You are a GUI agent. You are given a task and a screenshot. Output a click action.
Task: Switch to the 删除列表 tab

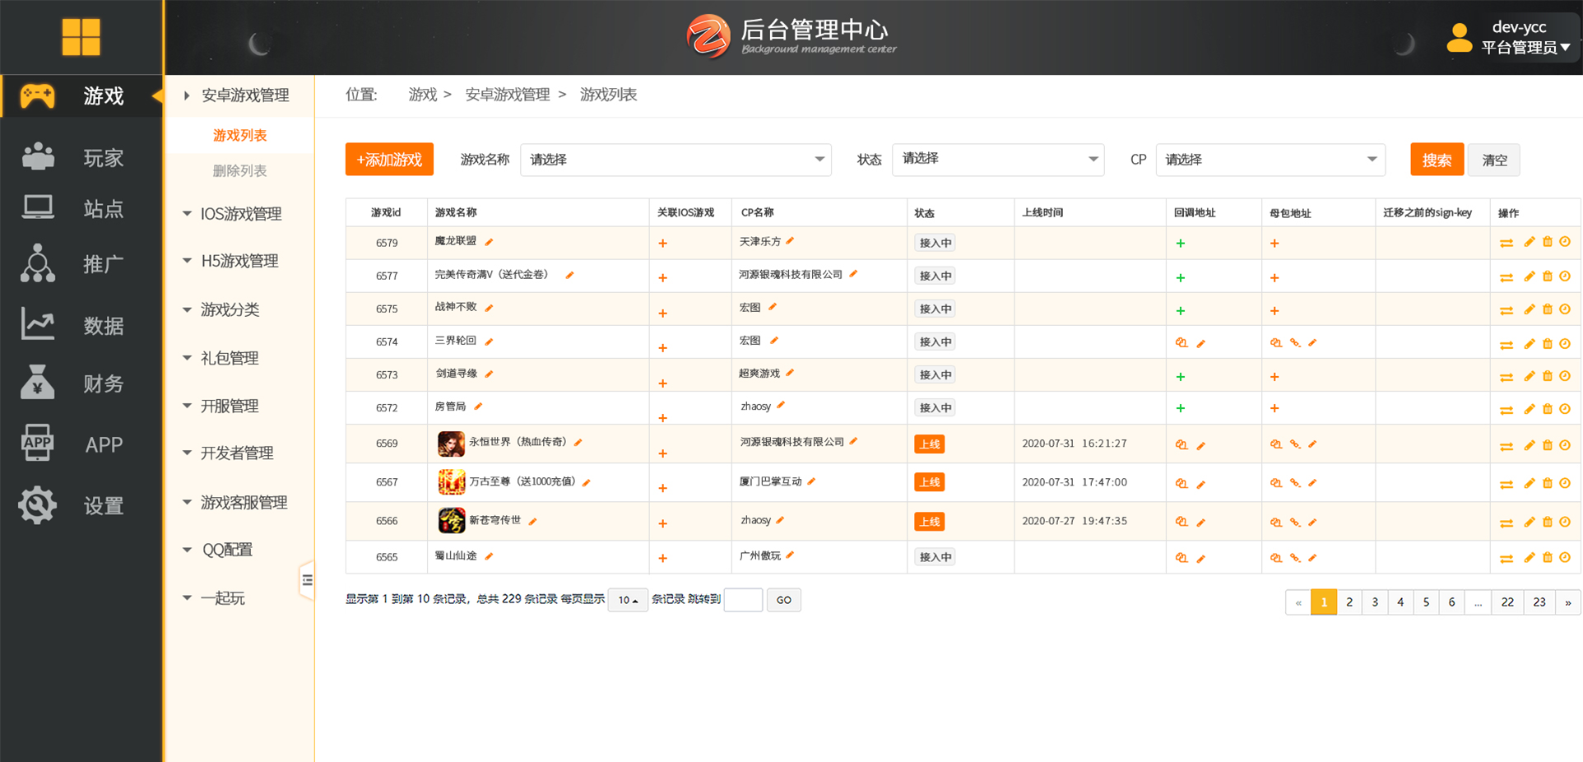239,170
